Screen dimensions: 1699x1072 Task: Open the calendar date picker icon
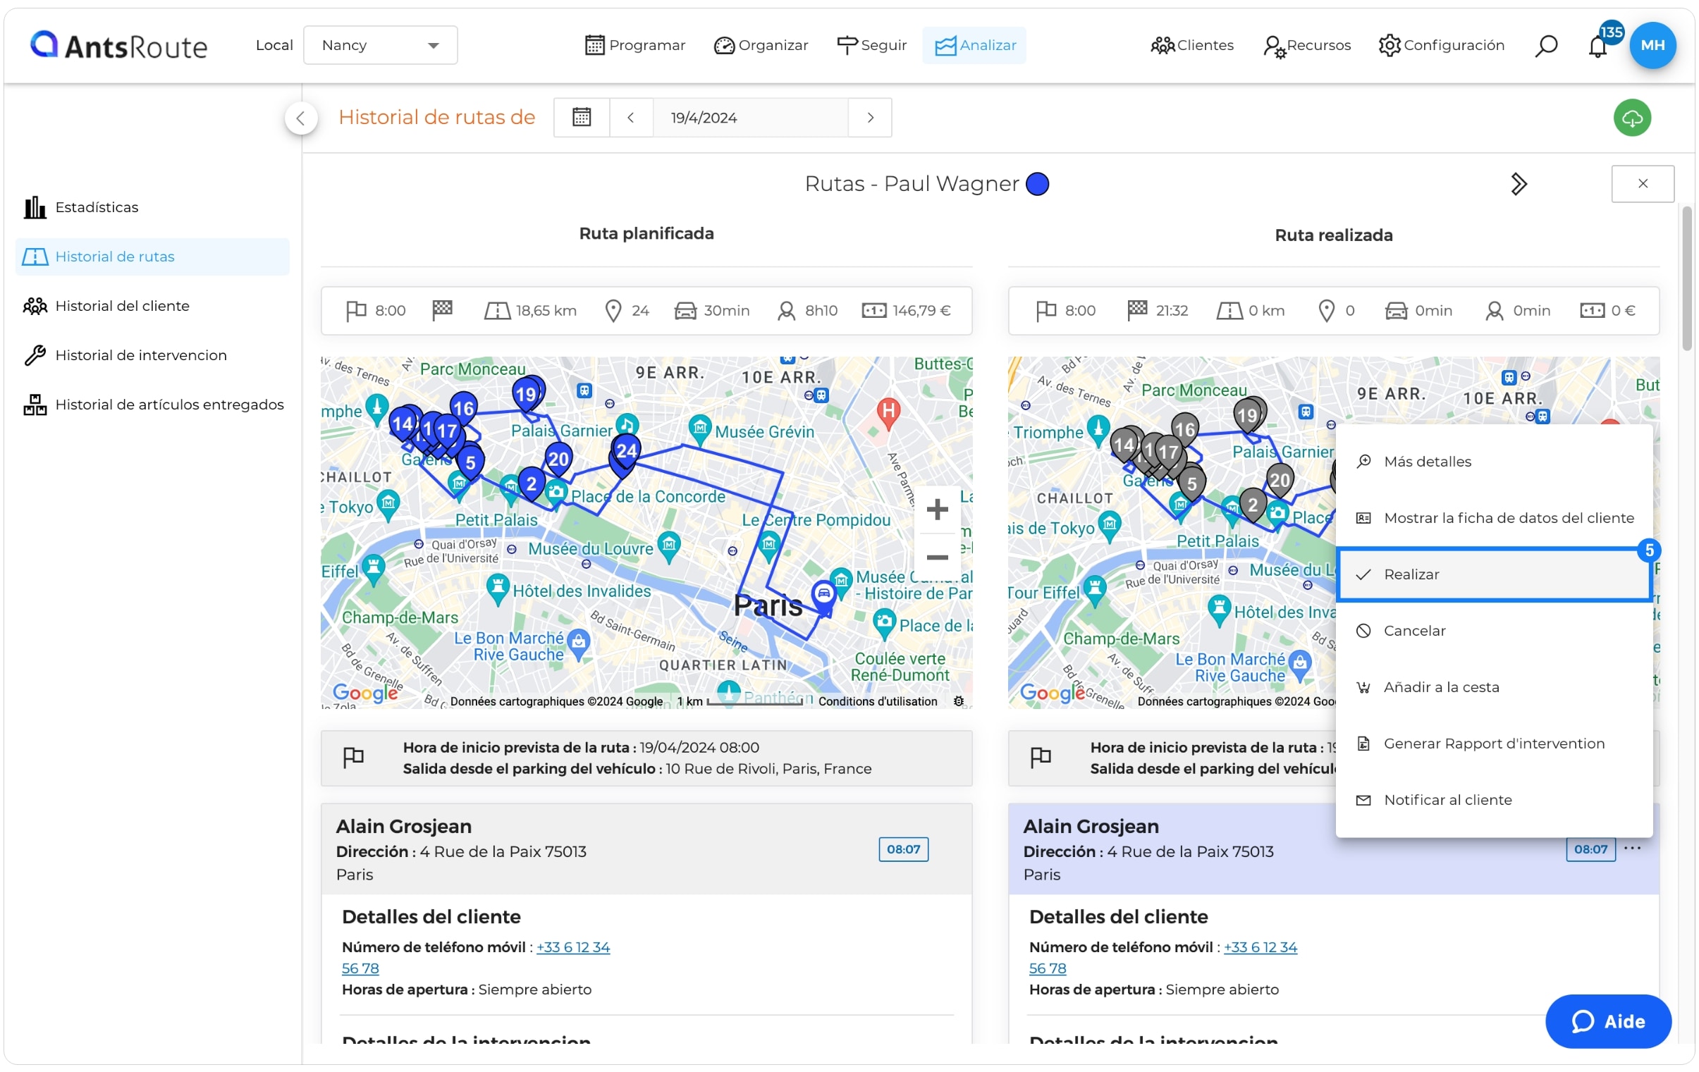[582, 118]
